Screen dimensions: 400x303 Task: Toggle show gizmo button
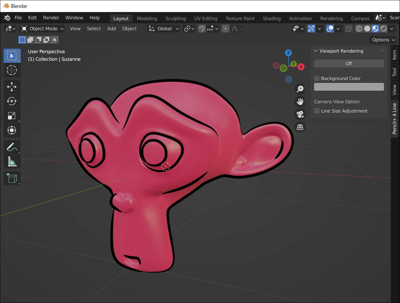click(x=311, y=29)
